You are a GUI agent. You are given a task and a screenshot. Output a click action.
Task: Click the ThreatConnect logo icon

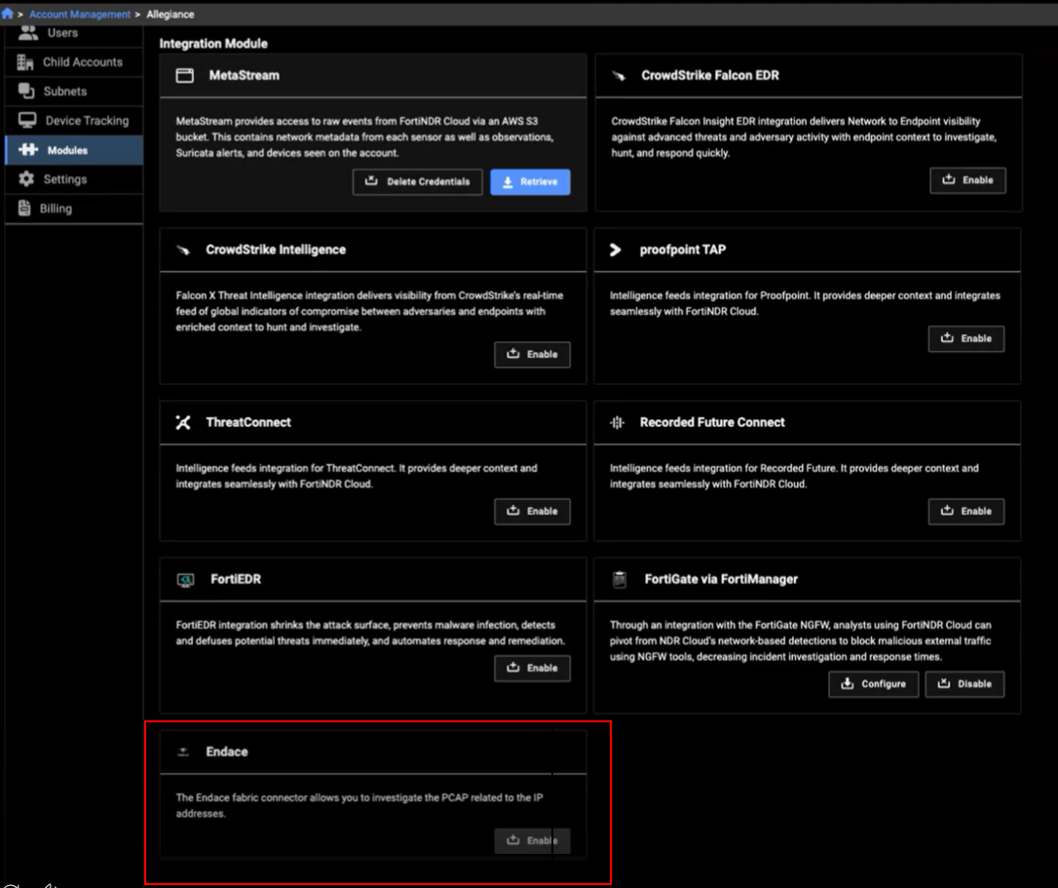[x=183, y=423]
